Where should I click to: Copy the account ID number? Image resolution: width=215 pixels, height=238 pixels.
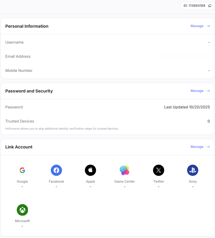tap(210, 6)
